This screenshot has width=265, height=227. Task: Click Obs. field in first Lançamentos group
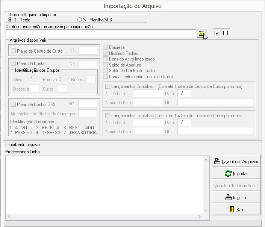click(x=215, y=102)
